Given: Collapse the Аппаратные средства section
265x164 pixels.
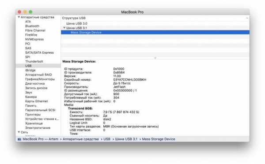Looking at the screenshot, I should pos(19,17).
